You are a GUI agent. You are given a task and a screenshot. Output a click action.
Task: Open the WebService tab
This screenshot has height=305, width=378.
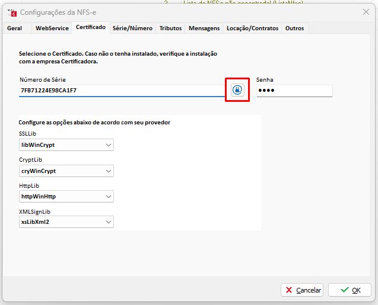click(x=52, y=28)
